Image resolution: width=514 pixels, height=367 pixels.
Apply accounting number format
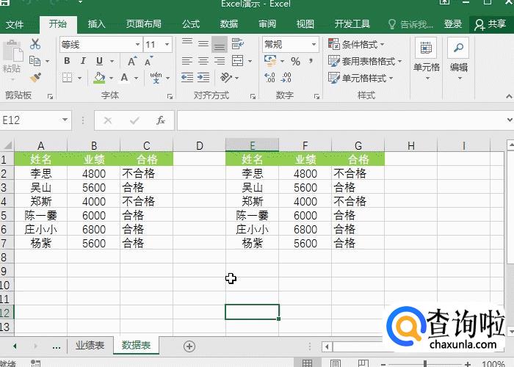(270, 61)
